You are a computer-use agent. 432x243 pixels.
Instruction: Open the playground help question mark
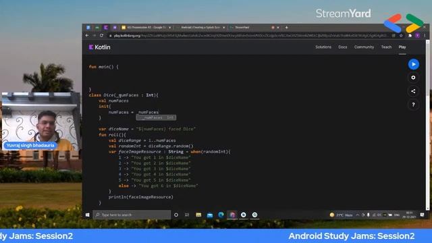pos(413,105)
